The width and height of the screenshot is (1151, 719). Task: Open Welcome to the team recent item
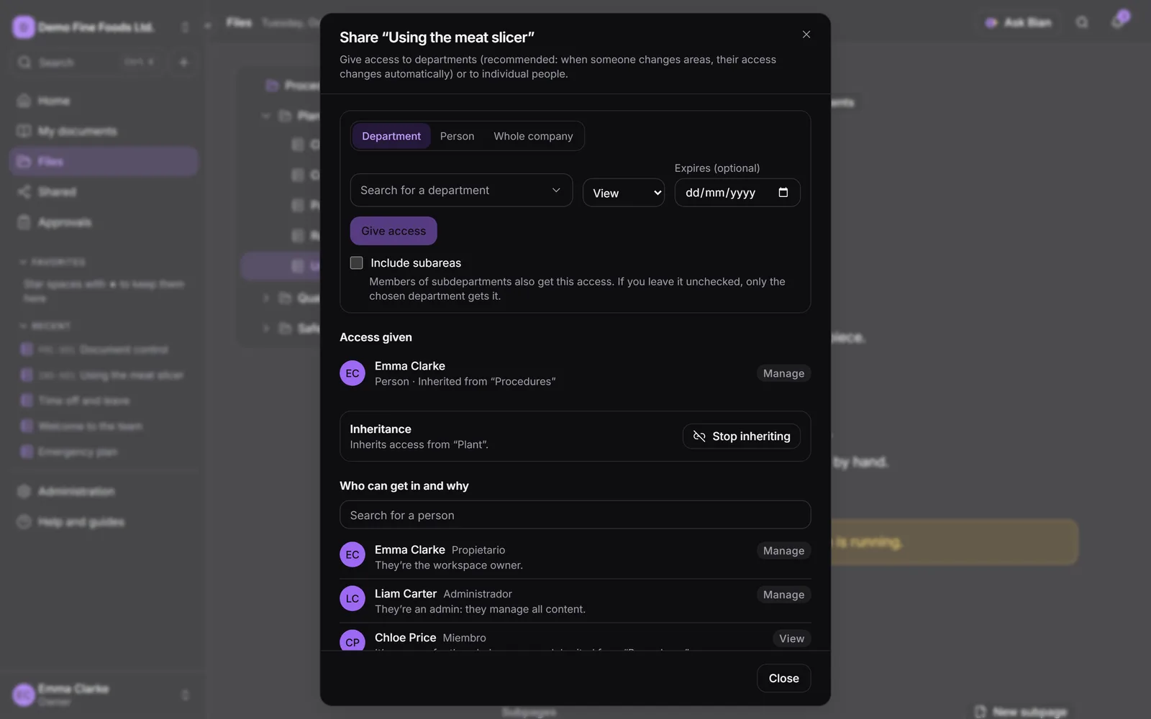click(104, 426)
